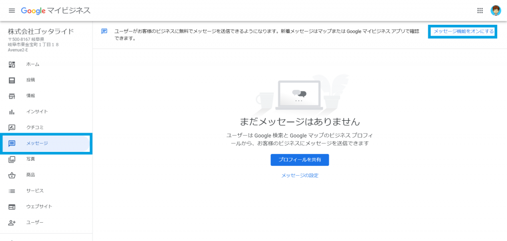
Task: Click the Photos icon in sidebar
Action: tap(12, 159)
